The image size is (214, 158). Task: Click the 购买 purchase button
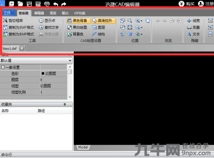[187, 4]
